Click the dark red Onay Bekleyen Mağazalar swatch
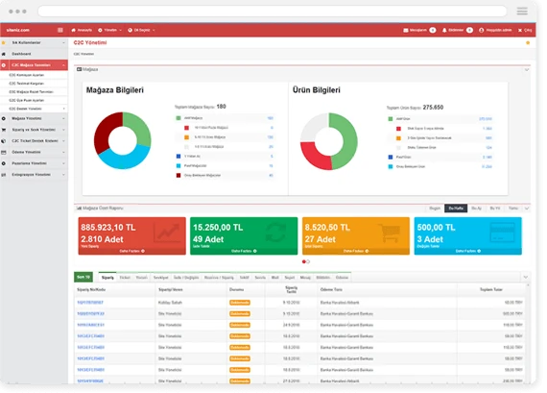The image size is (547, 393). point(178,176)
